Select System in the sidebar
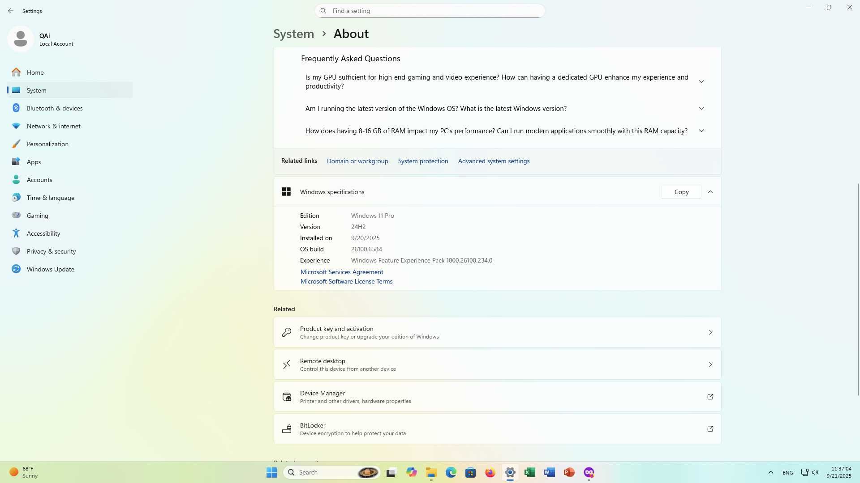Screen dimensions: 860x483 click(x=70, y=90)
